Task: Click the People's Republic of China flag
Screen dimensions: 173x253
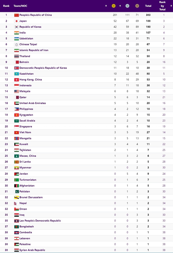Action: click(x=16, y=15)
